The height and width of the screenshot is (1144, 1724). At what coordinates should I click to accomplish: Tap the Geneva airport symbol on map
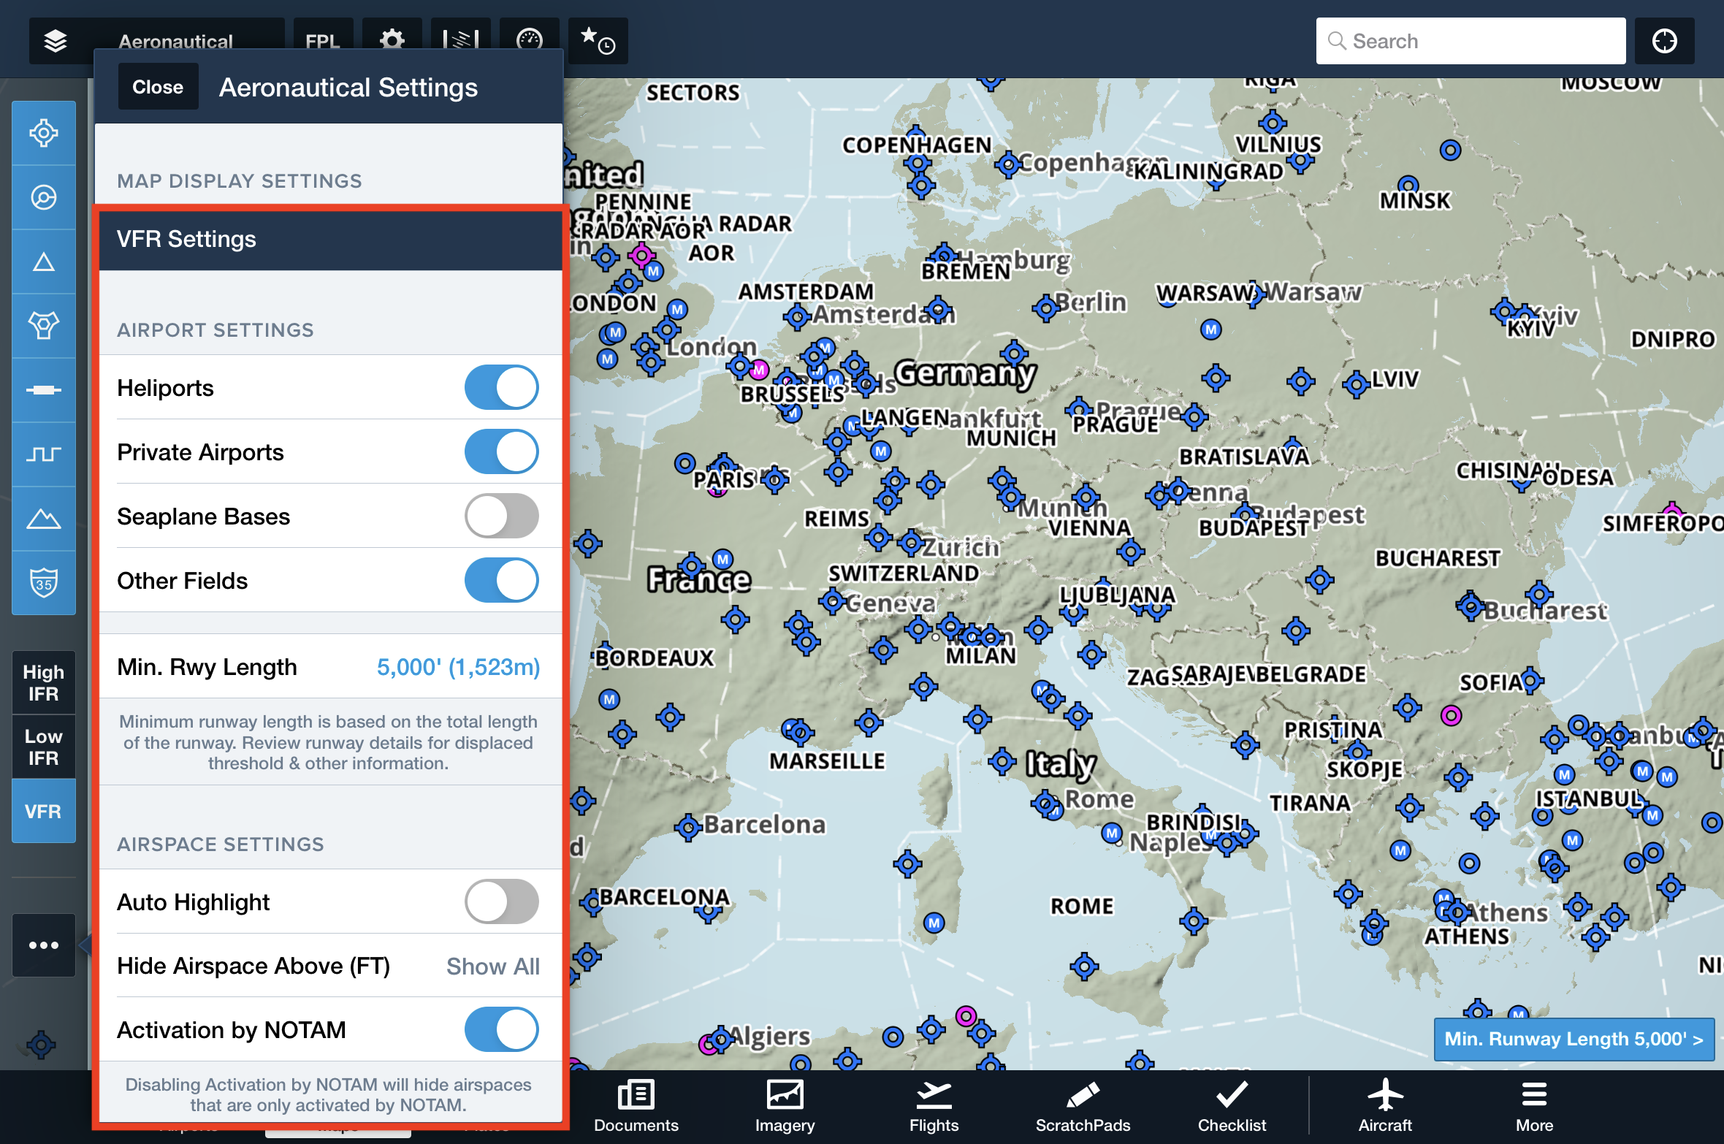pyautogui.click(x=832, y=602)
